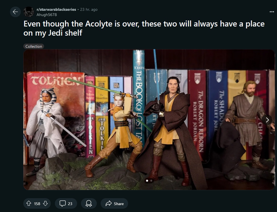Visit r/starwarsblackseries community link
The image size is (277, 212).
pyautogui.click(x=56, y=9)
